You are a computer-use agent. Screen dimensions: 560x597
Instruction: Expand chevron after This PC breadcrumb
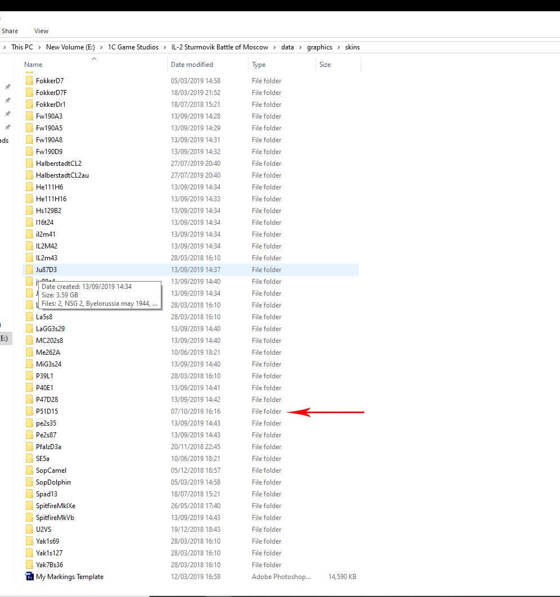pyautogui.click(x=39, y=48)
